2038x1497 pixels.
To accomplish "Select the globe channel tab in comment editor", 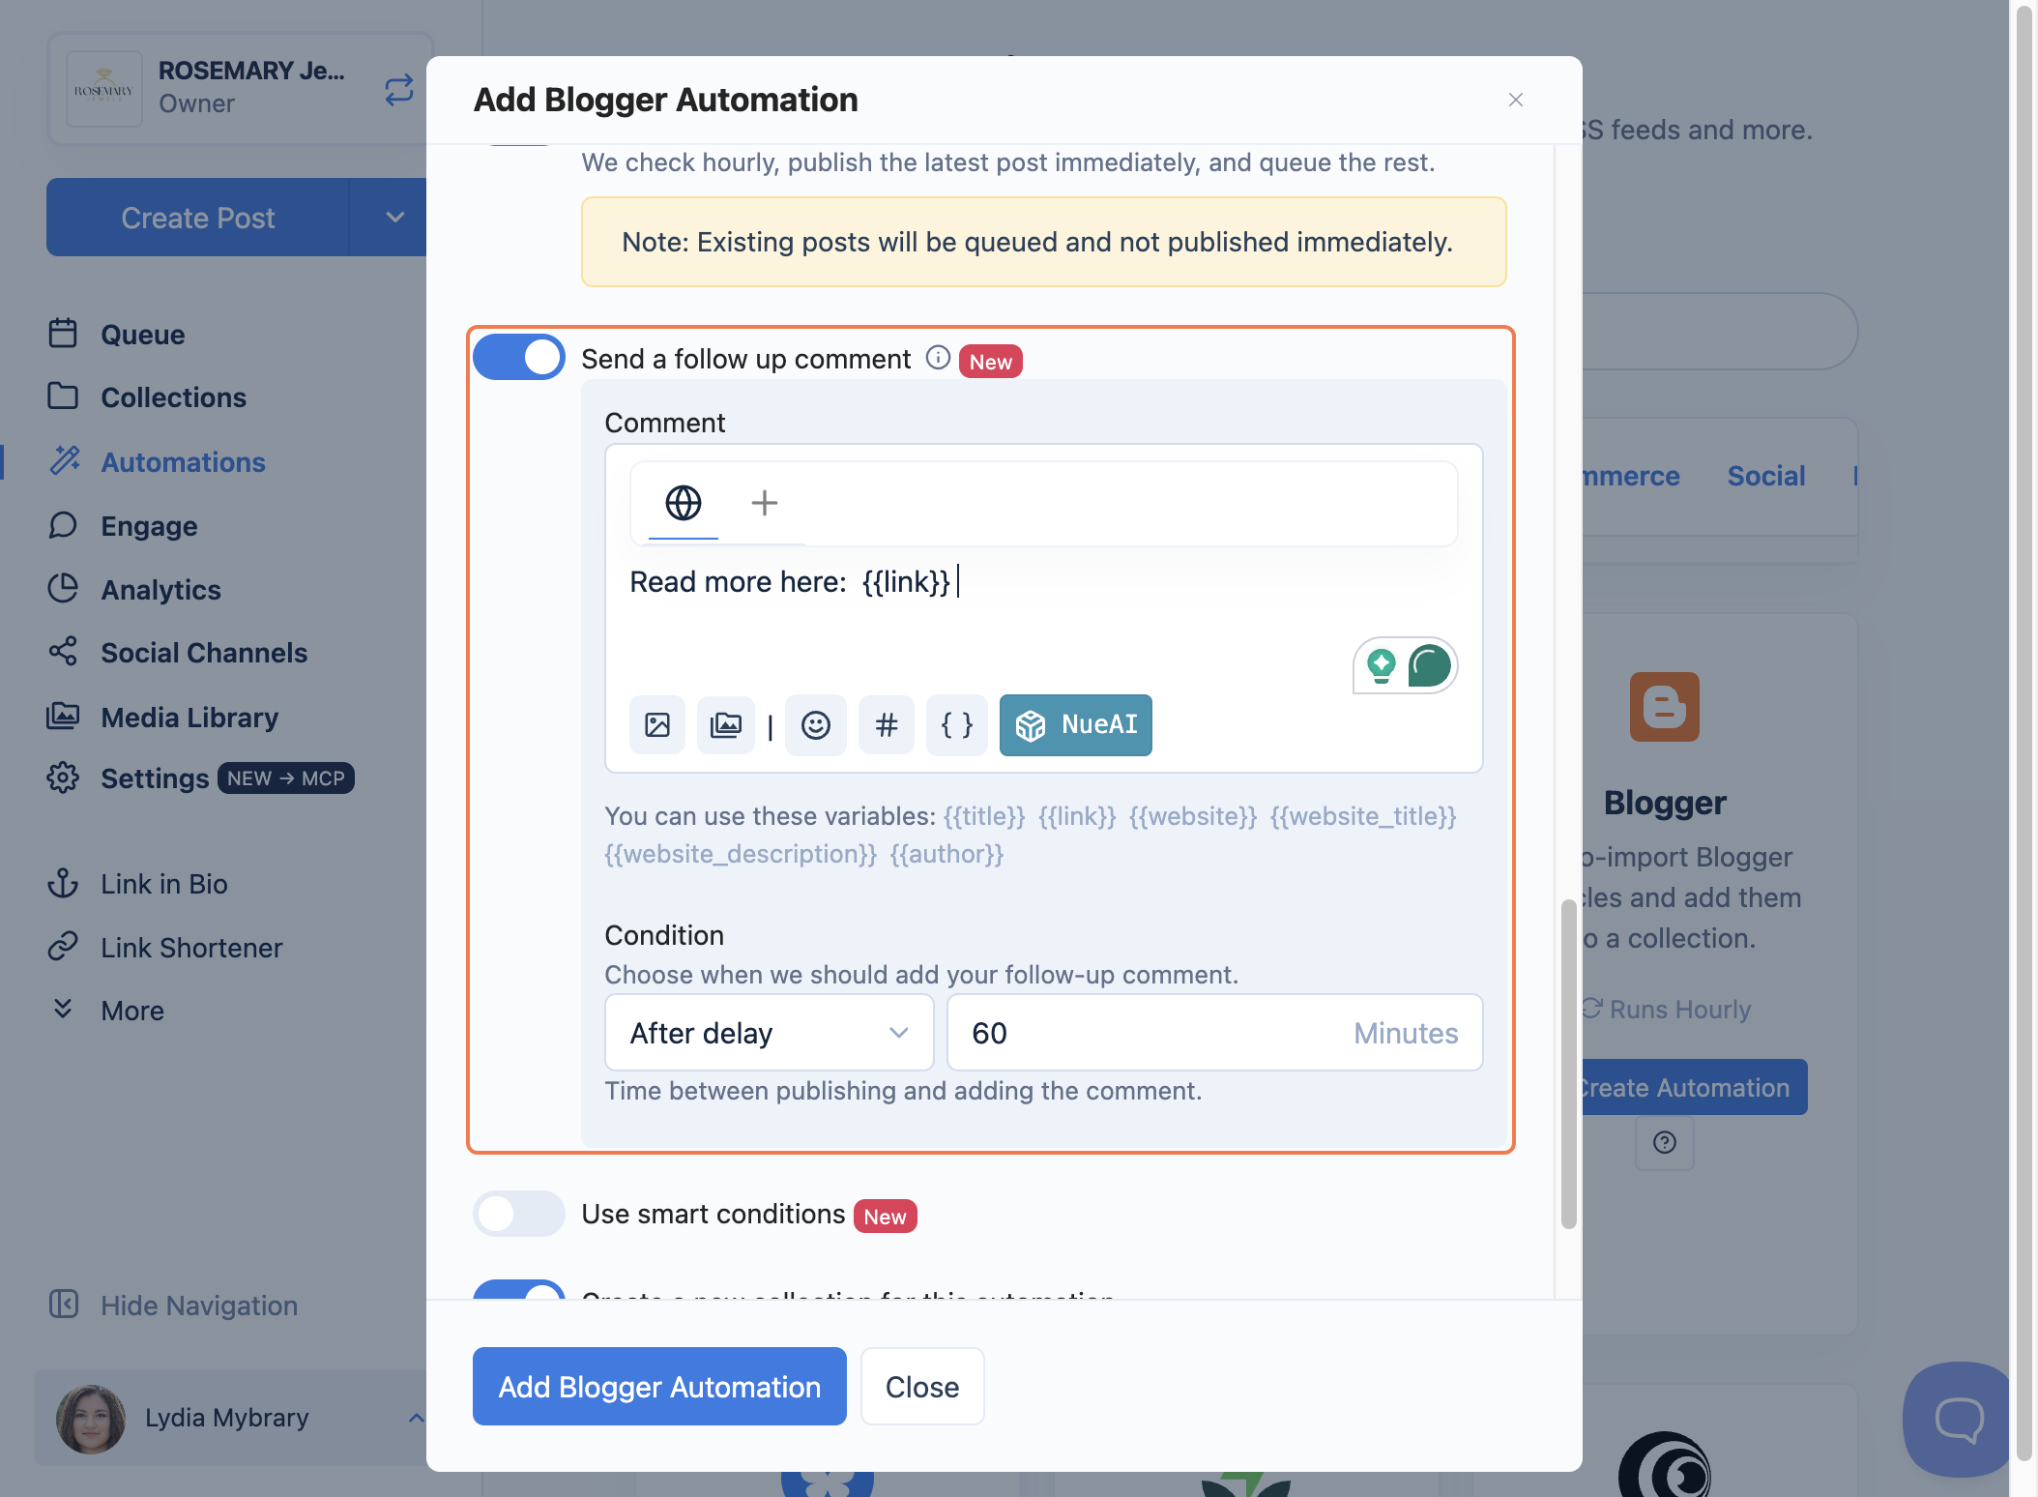I will point(684,503).
